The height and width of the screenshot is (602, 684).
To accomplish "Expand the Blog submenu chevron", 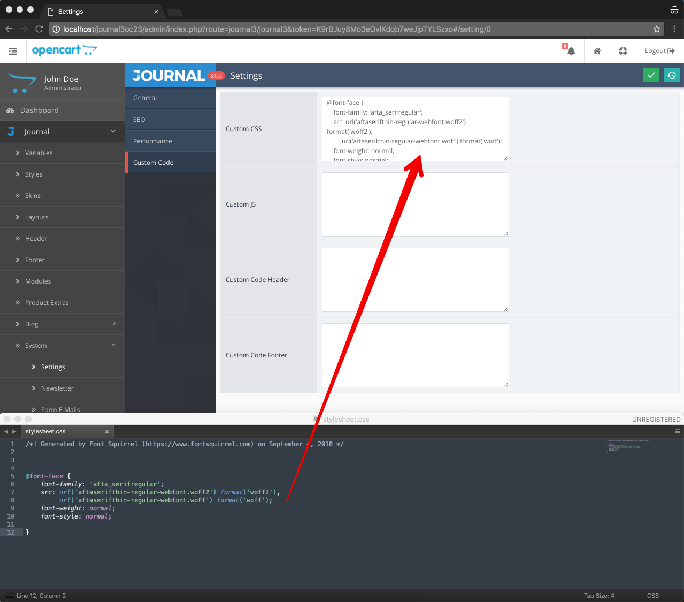I will point(114,324).
